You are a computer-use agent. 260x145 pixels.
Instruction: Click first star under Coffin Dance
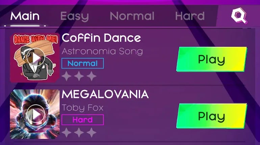(x=67, y=76)
